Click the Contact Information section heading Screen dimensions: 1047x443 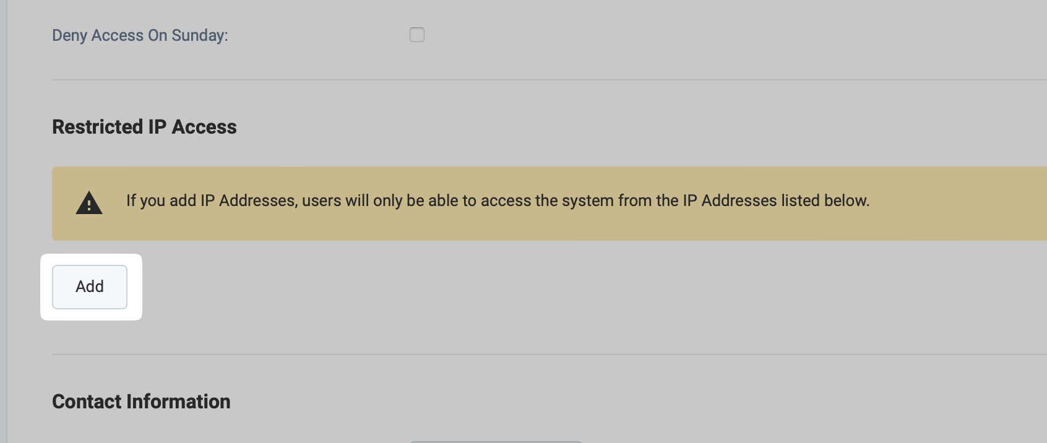click(x=141, y=402)
